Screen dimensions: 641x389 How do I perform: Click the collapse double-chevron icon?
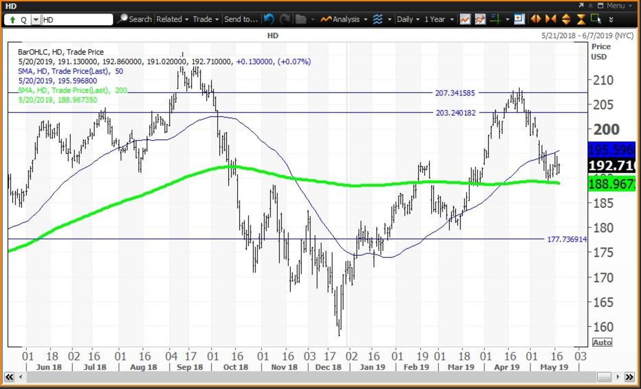pos(590,5)
